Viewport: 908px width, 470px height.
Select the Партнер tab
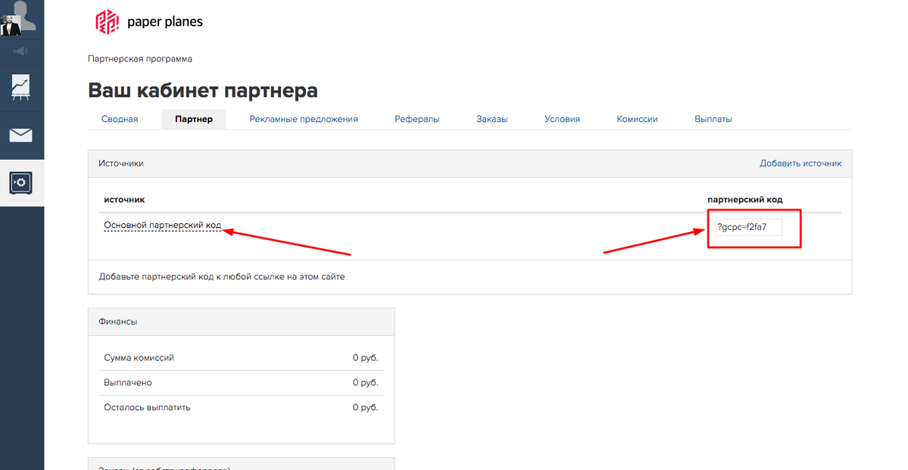coord(194,119)
